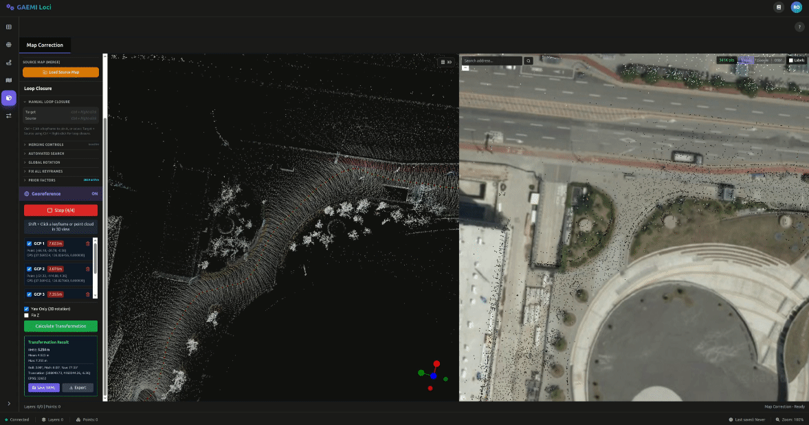Click the swap arrows sidebar icon
This screenshot has width=809, height=425.
coord(9,116)
